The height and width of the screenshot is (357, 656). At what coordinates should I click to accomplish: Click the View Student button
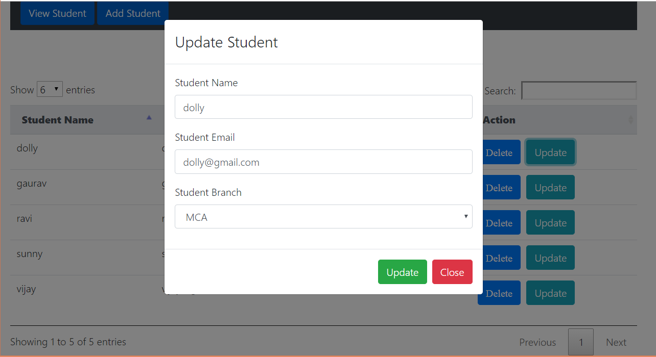(57, 13)
